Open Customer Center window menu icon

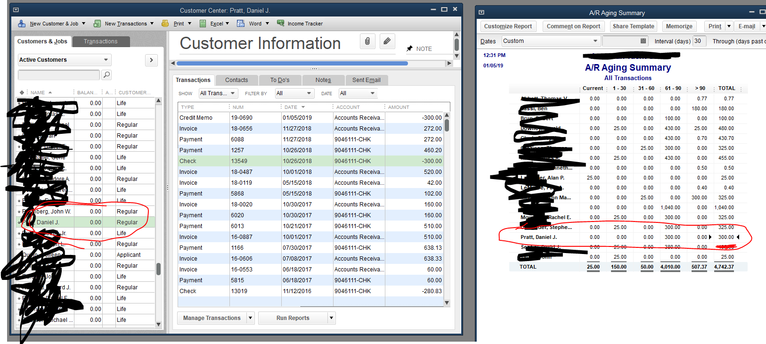pyautogui.click(x=16, y=10)
